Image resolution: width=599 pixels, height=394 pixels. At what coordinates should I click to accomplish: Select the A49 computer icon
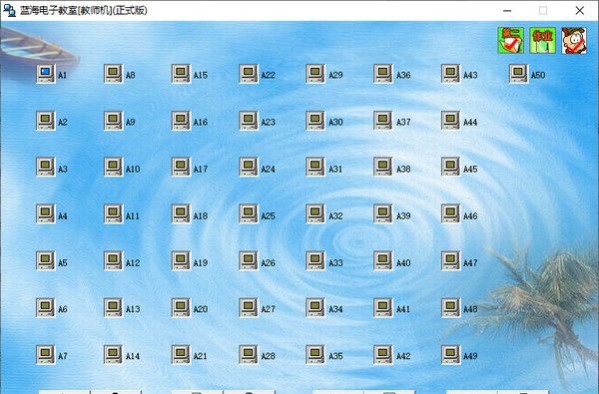pyautogui.click(x=451, y=355)
